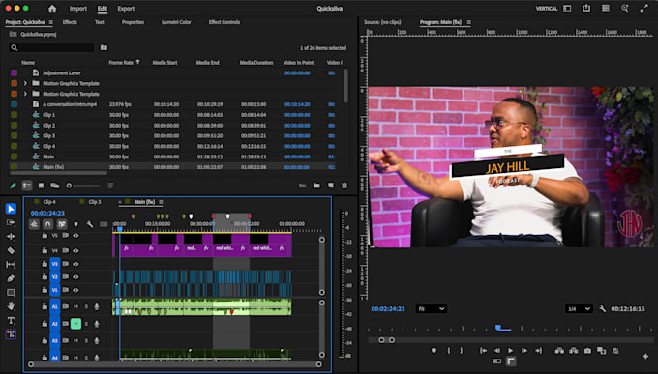Image resolution: width=658 pixels, height=374 pixels.
Task: Click the New Item icon in Project panel
Action: click(x=331, y=186)
